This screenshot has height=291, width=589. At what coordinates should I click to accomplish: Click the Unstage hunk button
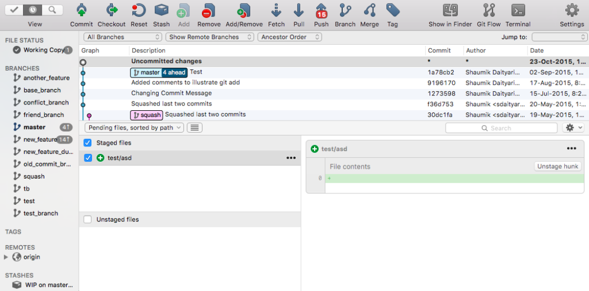coord(557,166)
